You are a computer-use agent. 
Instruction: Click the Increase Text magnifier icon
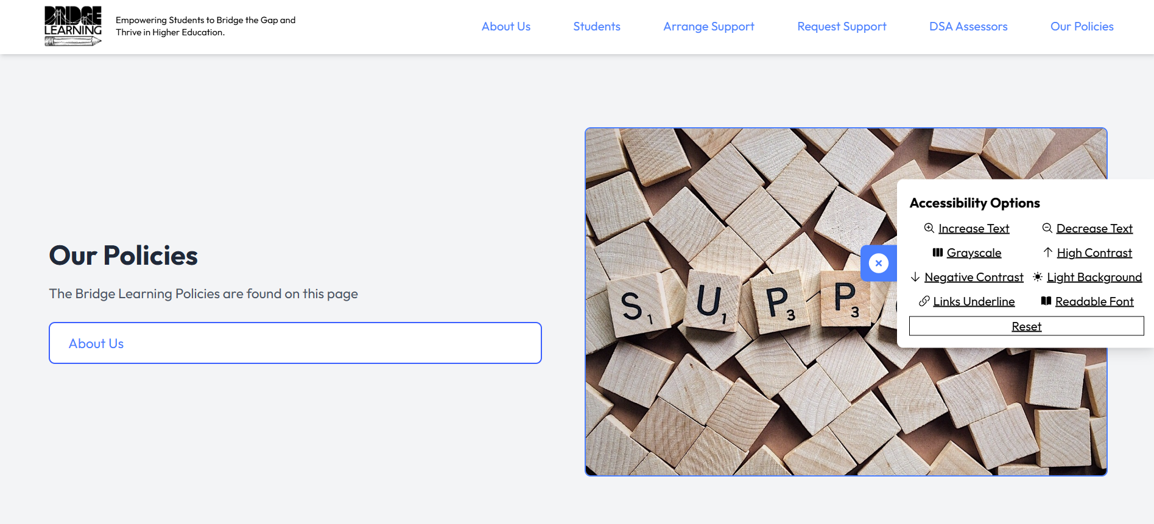(929, 228)
